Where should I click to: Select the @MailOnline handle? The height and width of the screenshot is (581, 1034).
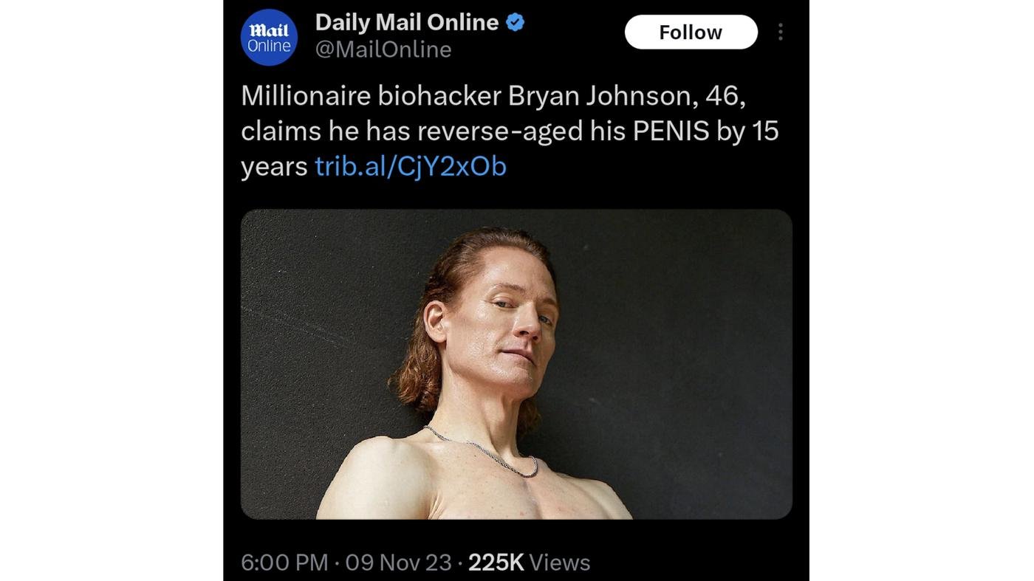[383, 49]
